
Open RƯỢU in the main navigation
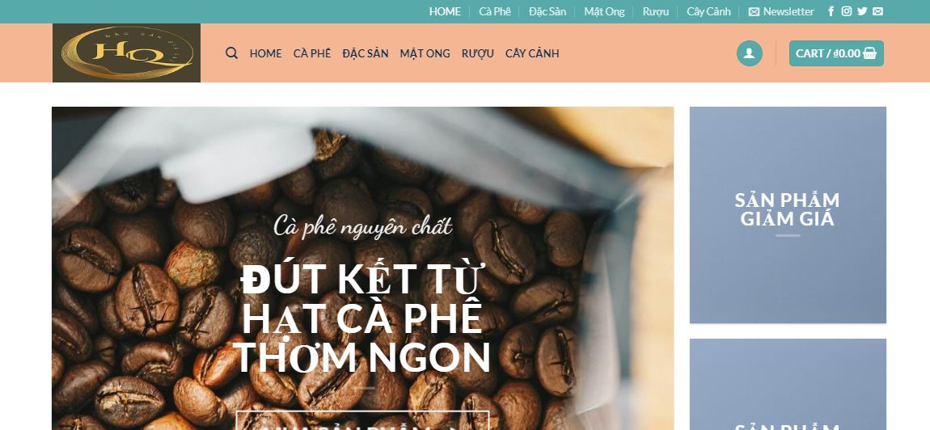477,53
